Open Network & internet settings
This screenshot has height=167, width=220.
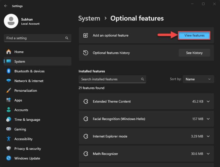click(38, 81)
